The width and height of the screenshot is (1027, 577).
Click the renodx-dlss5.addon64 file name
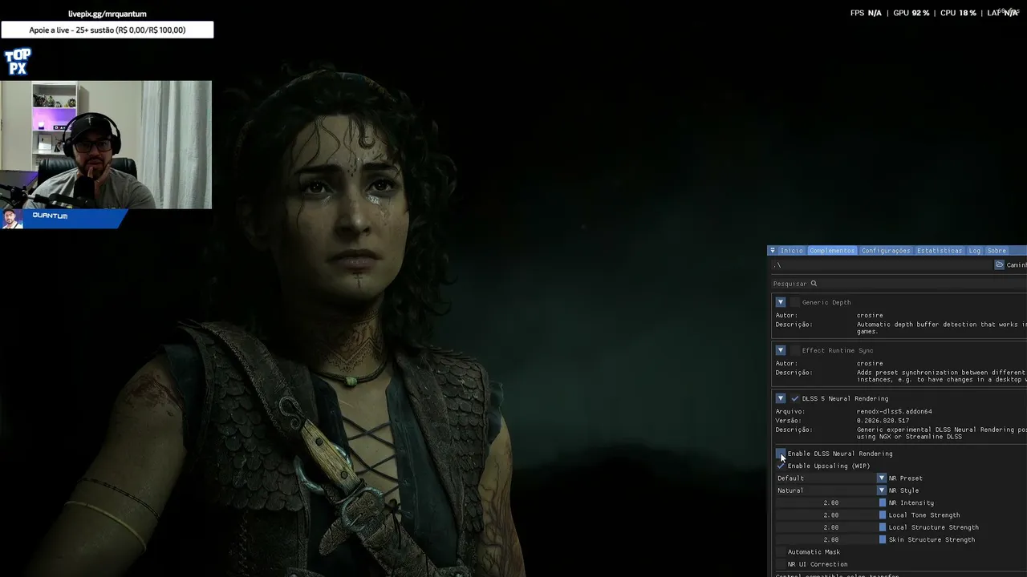pos(895,412)
